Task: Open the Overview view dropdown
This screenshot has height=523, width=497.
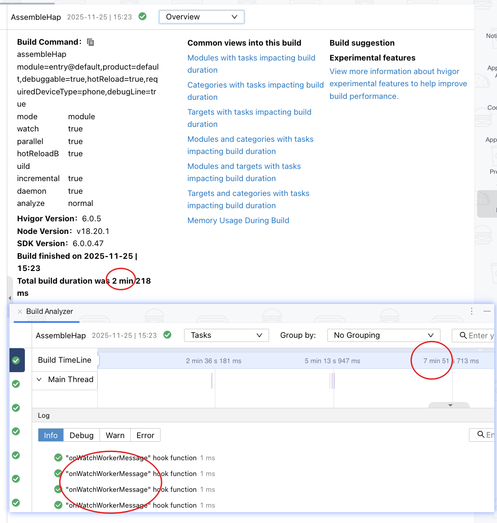Action: point(202,17)
